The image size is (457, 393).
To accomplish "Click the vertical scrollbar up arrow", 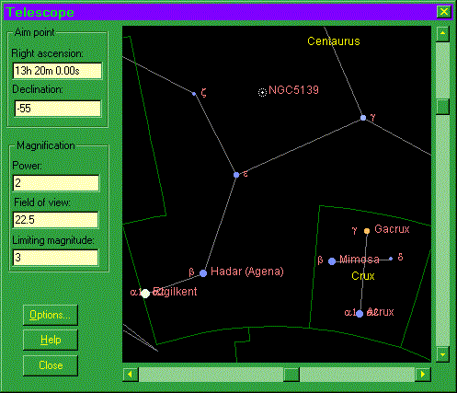I will pos(442,33).
